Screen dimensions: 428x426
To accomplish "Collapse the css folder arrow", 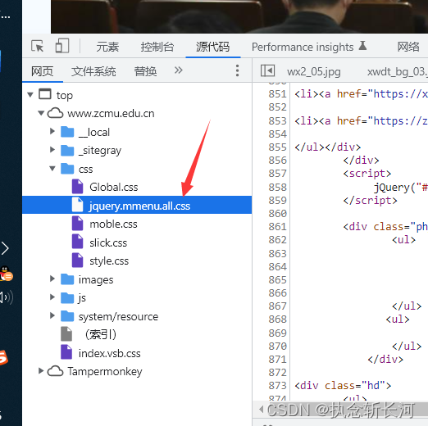I will click(x=52, y=169).
